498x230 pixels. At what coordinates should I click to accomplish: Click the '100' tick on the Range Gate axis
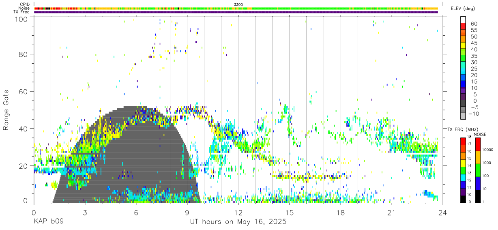22,19
